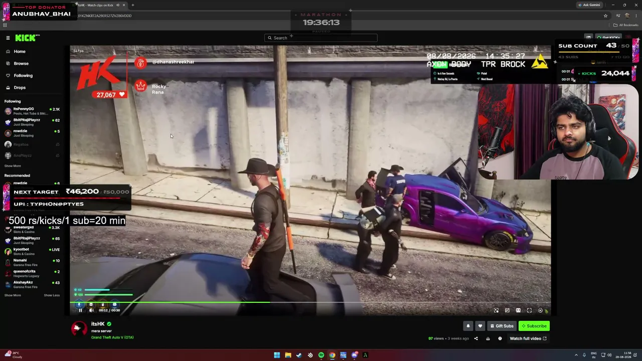Open ItsPennyGG's followed channel

pos(32,111)
